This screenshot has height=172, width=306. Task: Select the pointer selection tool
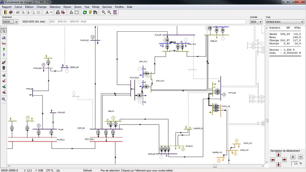(3, 30)
